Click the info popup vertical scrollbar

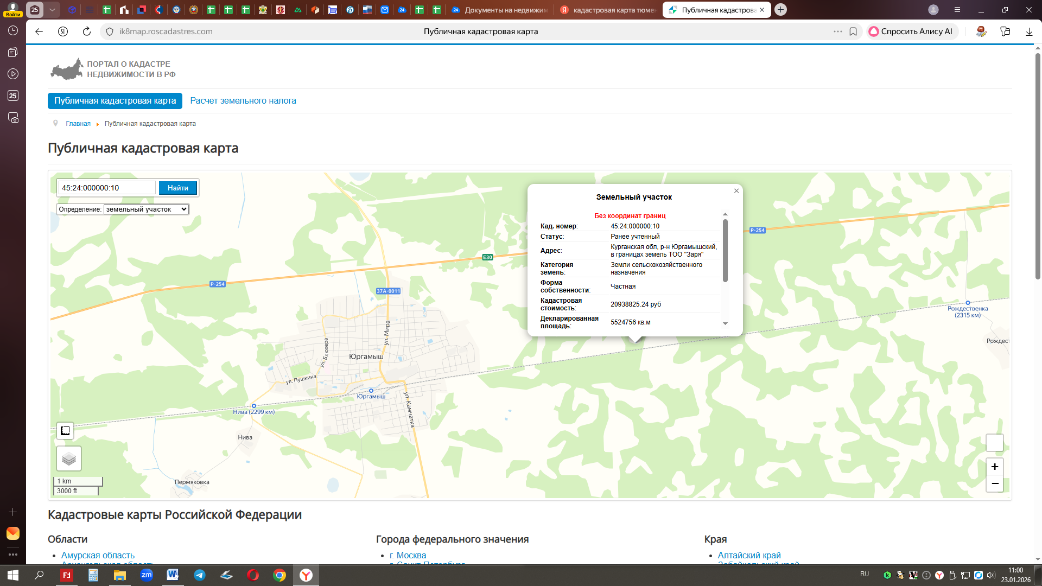[725, 251]
